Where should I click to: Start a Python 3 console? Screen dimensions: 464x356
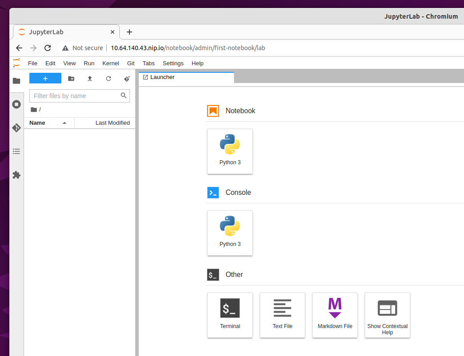point(230,233)
